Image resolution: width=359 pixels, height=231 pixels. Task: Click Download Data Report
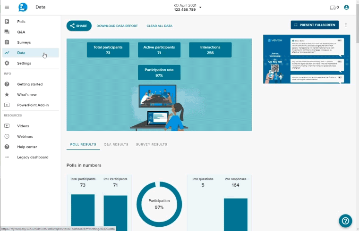coord(117,26)
